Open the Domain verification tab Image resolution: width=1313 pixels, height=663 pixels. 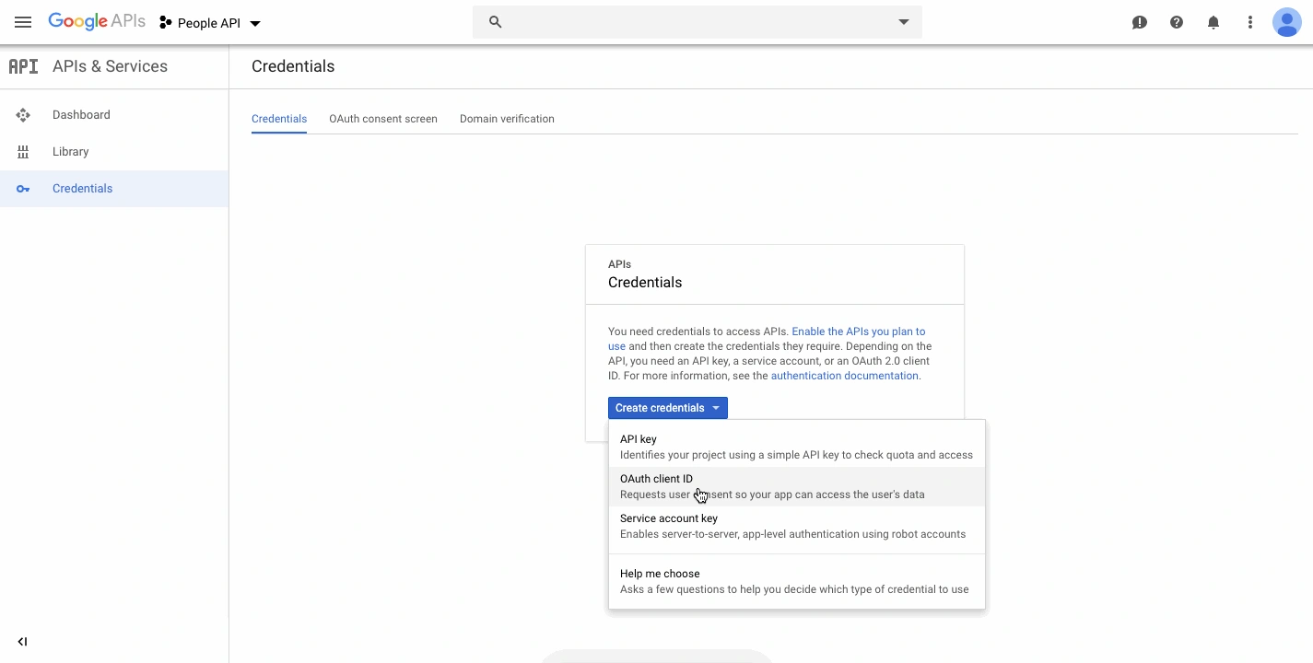click(507, 119)
